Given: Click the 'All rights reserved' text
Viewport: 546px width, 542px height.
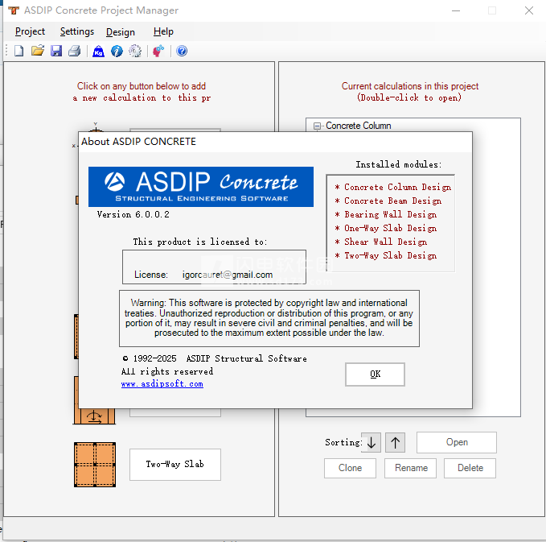Looking at the screenshot, I should [x=167, y=371].
